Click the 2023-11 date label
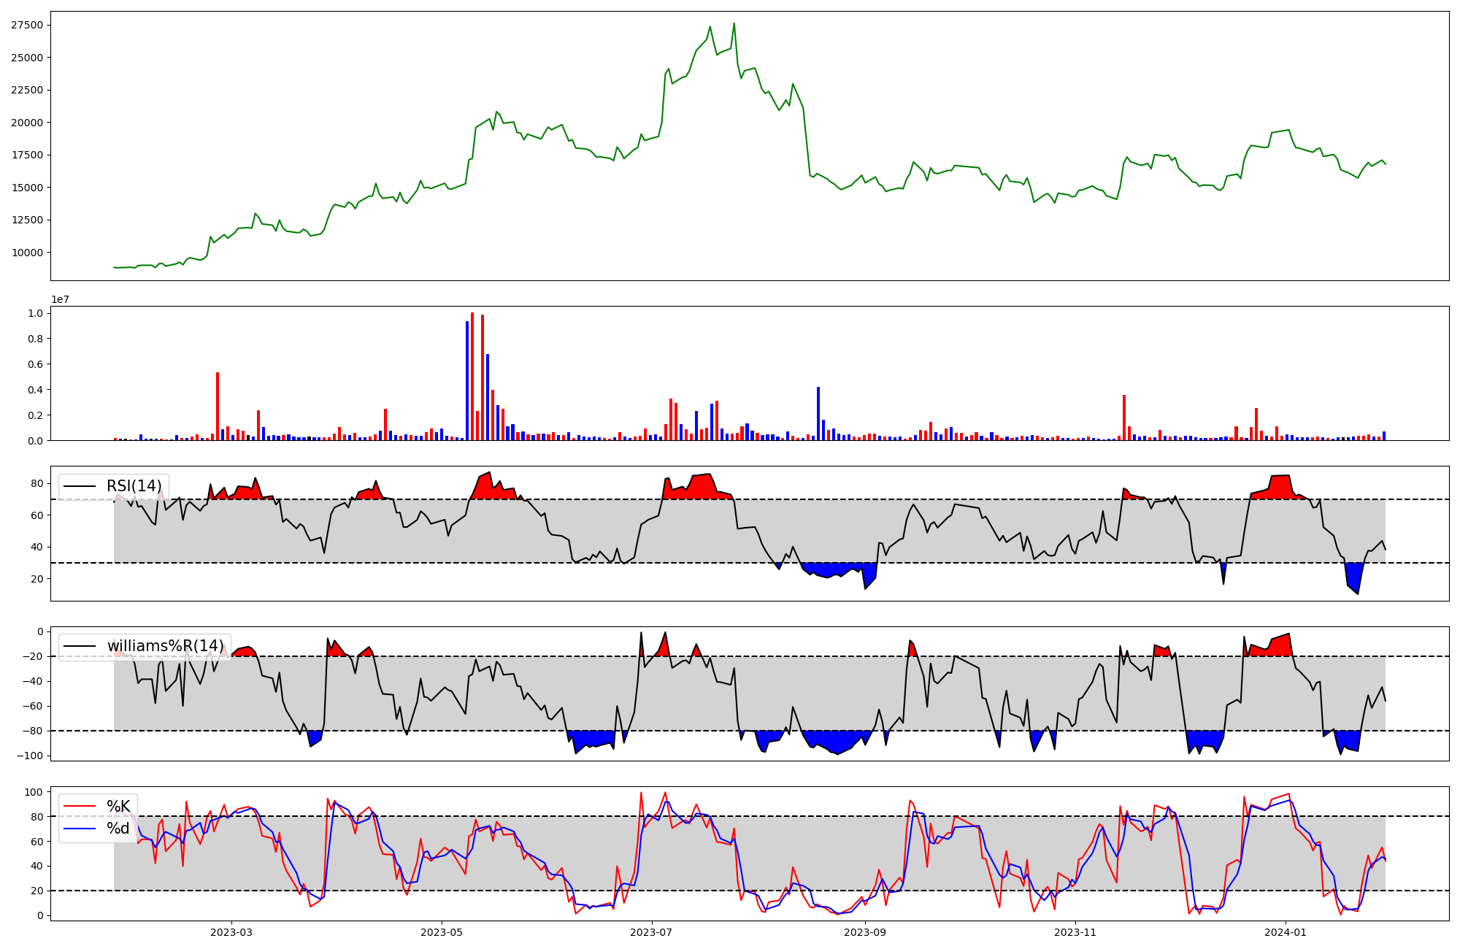 click(x=1075, y=932)
